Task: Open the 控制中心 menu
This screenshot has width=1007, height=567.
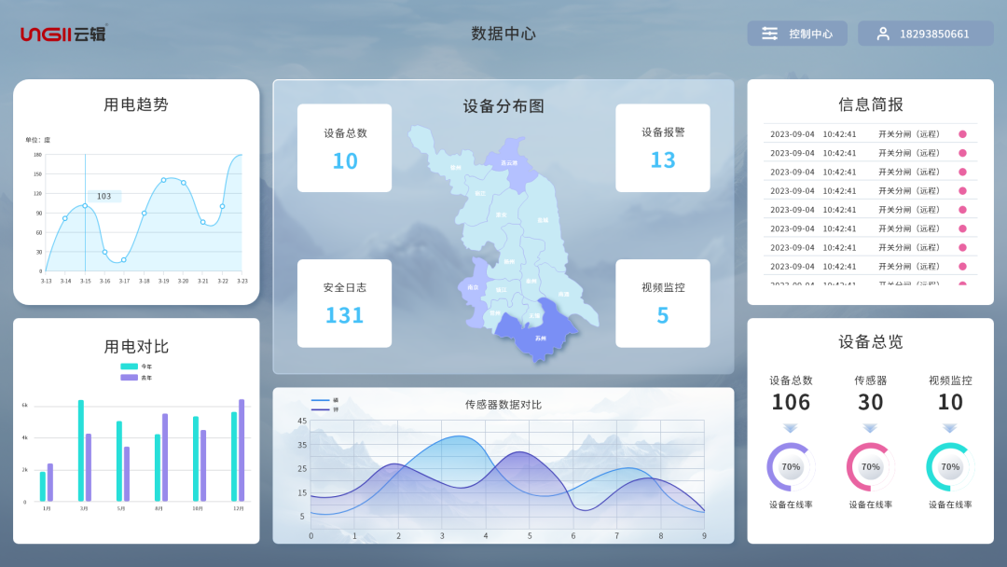Action: coord(797,33)
